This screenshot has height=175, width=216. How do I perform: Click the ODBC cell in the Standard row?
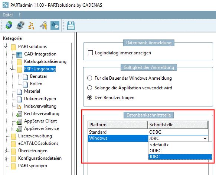tap(178, 132)
